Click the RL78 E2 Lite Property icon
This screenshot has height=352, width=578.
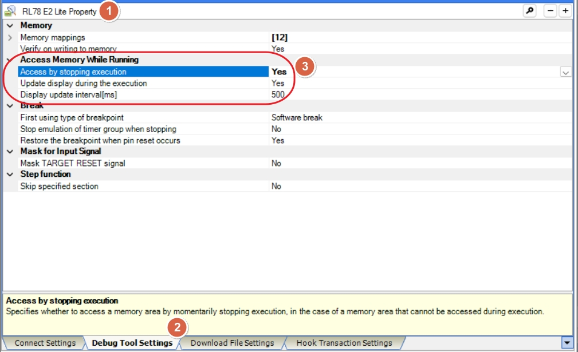pos(10,11)
